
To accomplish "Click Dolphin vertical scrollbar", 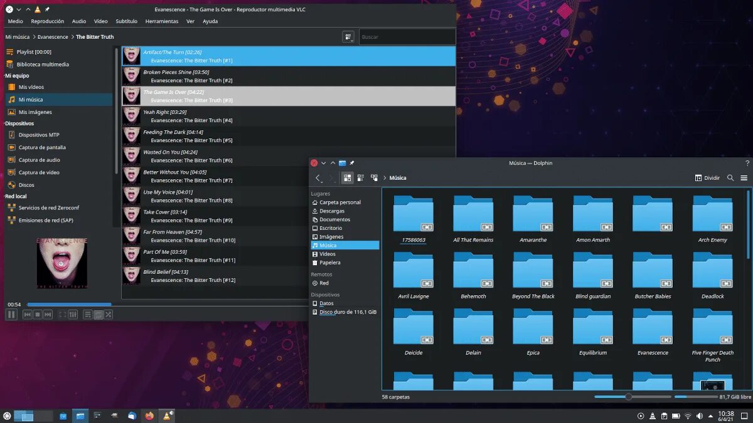I will (749, 224).
